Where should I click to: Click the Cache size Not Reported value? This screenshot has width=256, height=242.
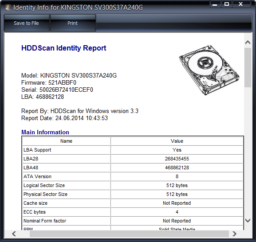point(177,203)
